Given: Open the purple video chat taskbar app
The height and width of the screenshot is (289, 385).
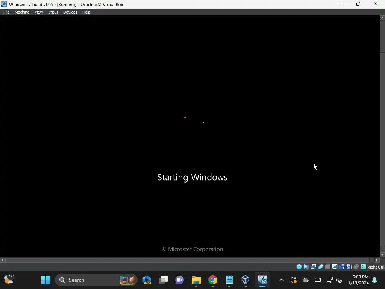Looking at the screenshot, I should pos(179,280).
